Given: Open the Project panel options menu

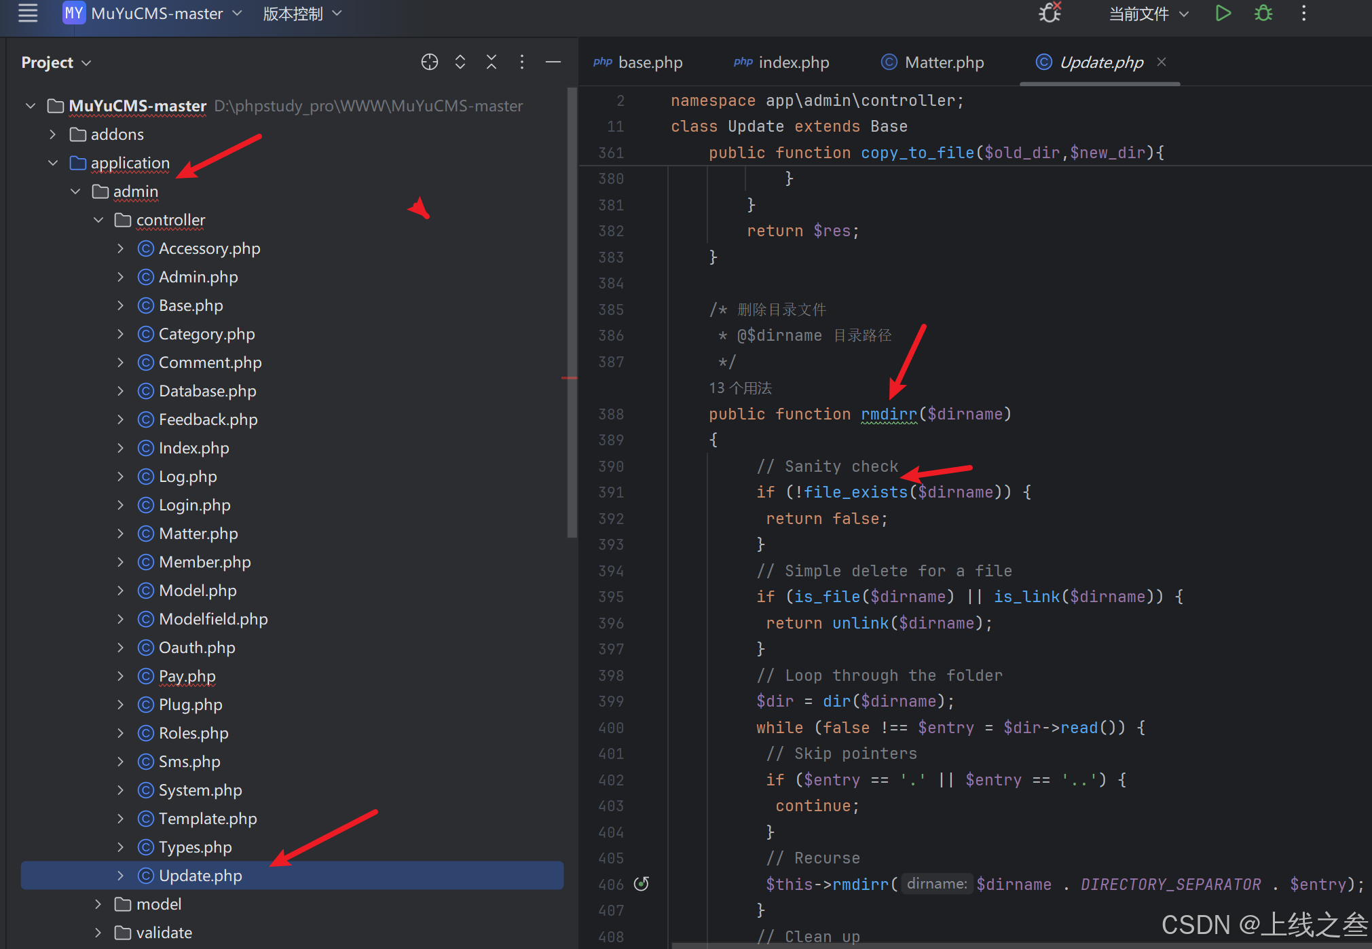Looking at the screenshot, I should click(x=521, y=62).
